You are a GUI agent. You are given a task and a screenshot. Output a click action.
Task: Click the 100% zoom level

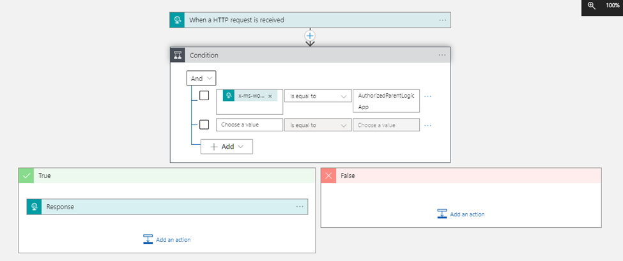[x=613, y=6]
